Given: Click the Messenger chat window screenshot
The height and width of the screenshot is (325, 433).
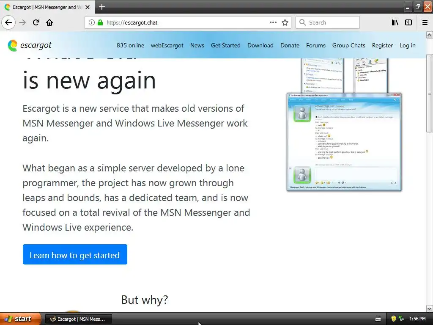Looking at the screenshot, I should coord(344,142).
